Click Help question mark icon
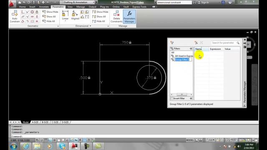The image size is (267, 150). pos(230,2)
